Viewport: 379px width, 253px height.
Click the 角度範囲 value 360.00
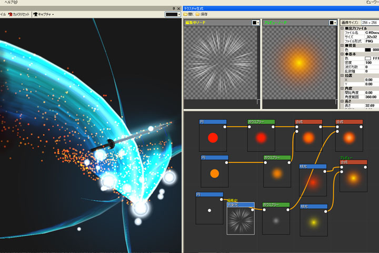(x=372, y=97)
